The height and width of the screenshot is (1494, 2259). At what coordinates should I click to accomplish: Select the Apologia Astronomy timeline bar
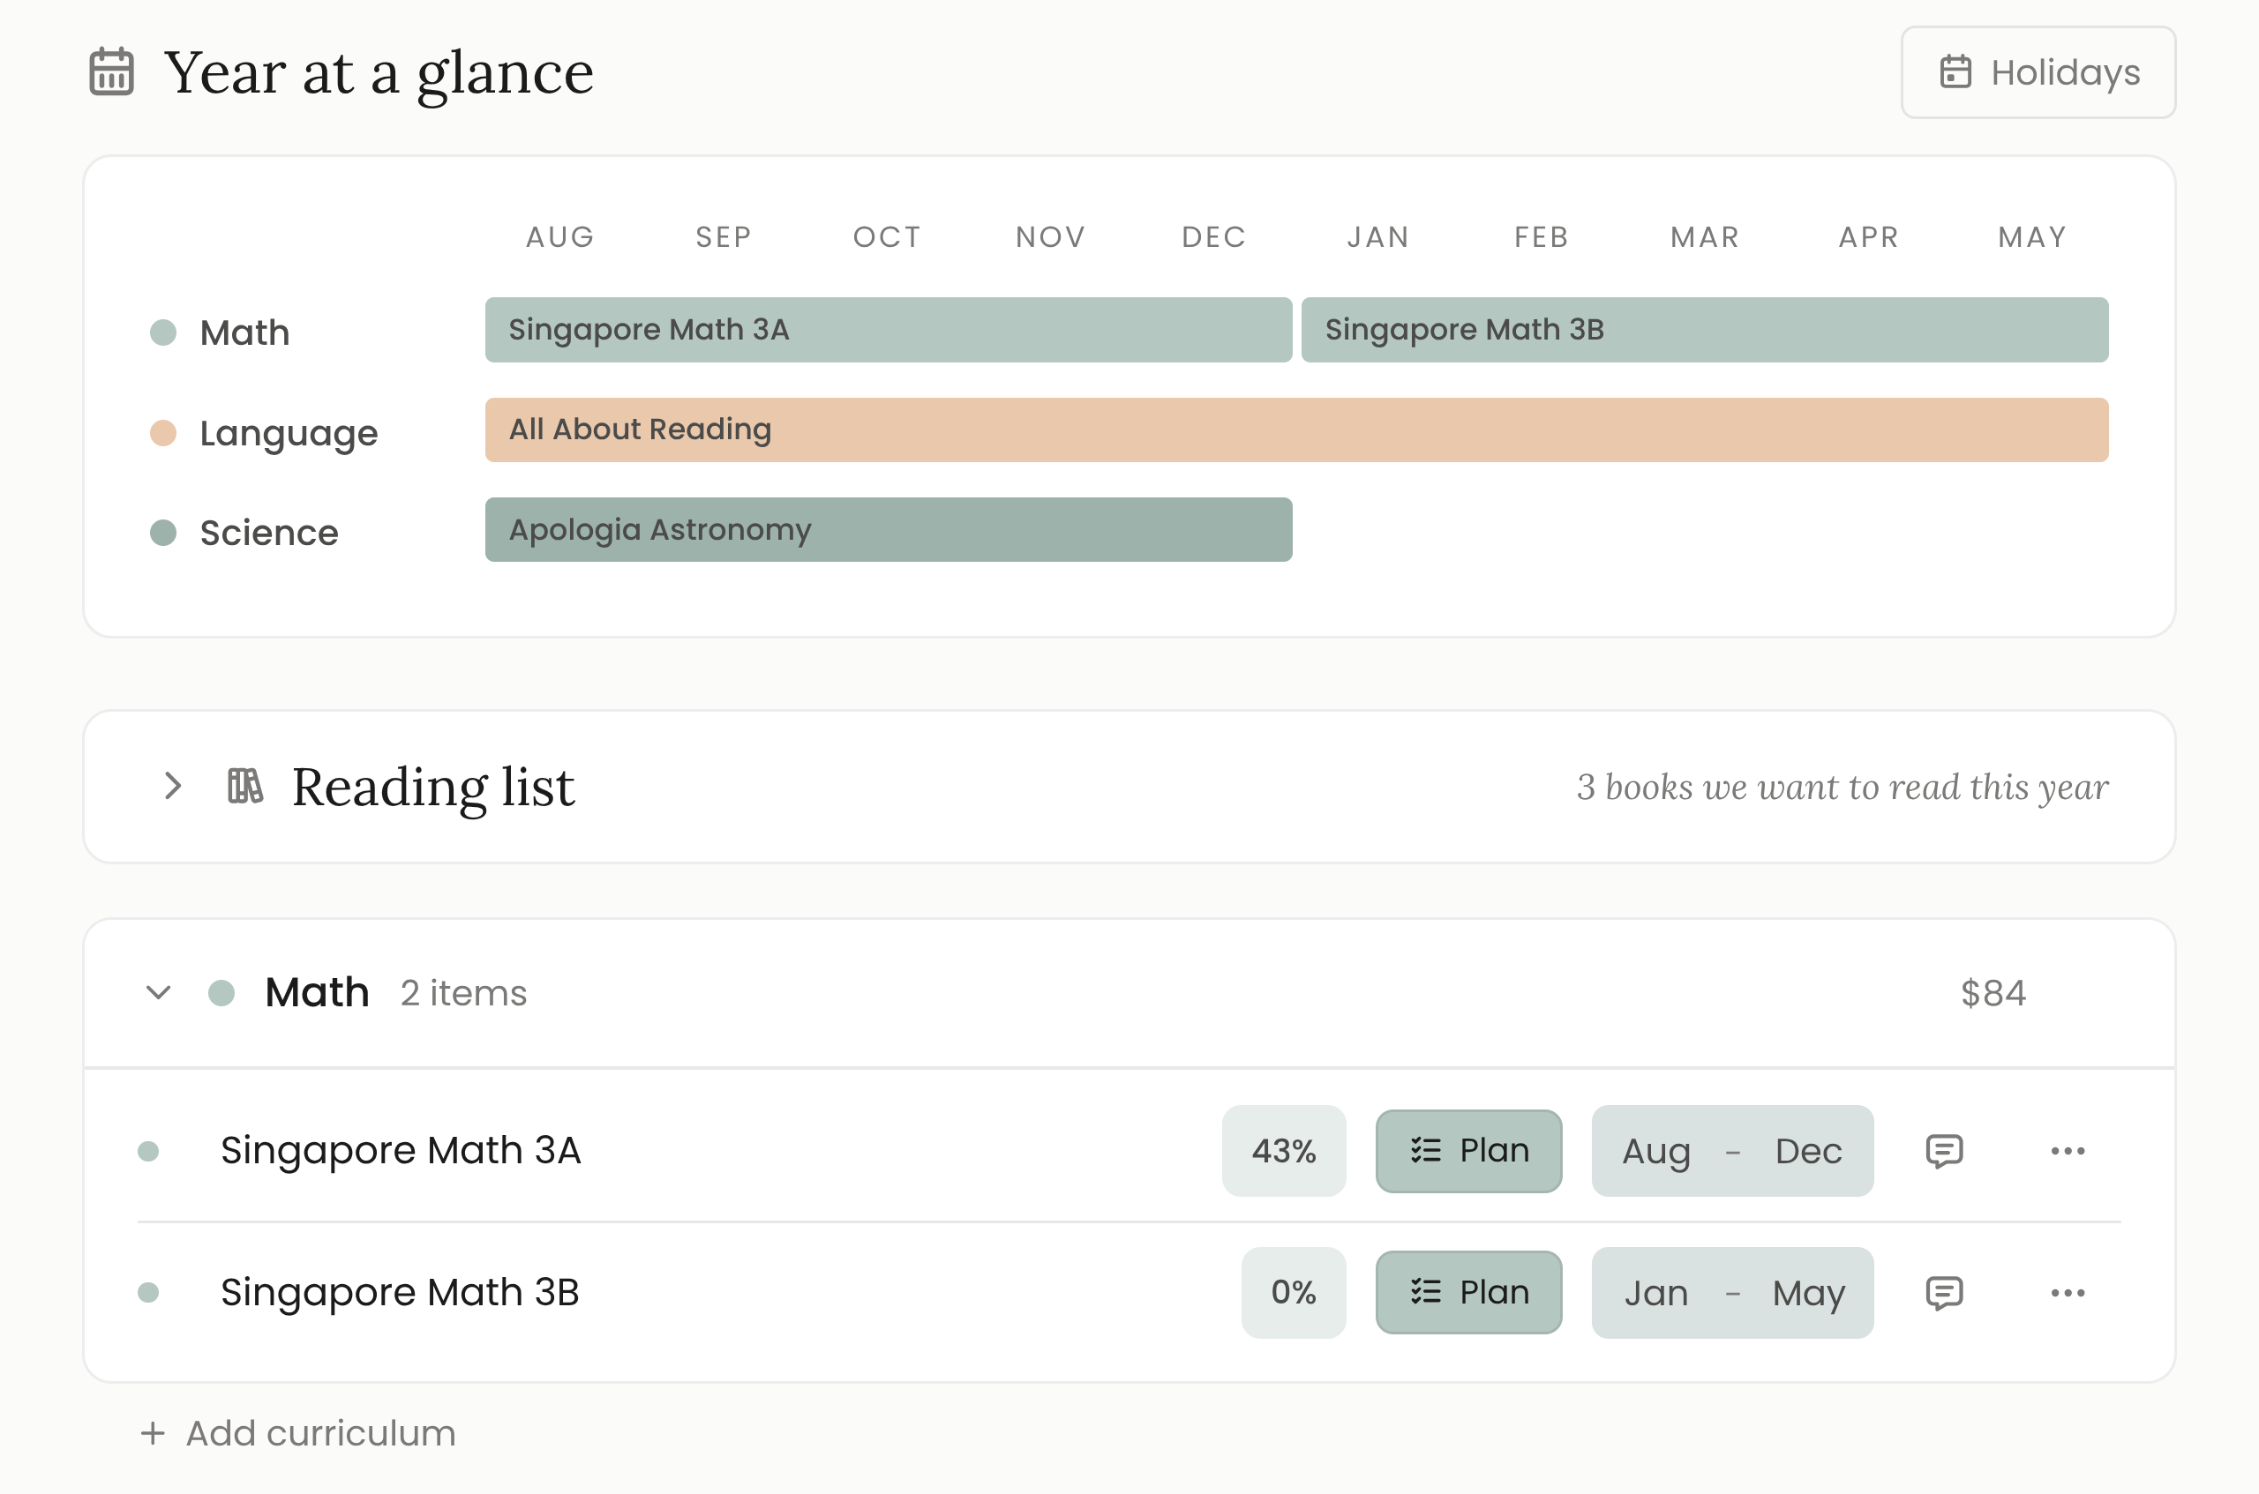tap(889, 530)
